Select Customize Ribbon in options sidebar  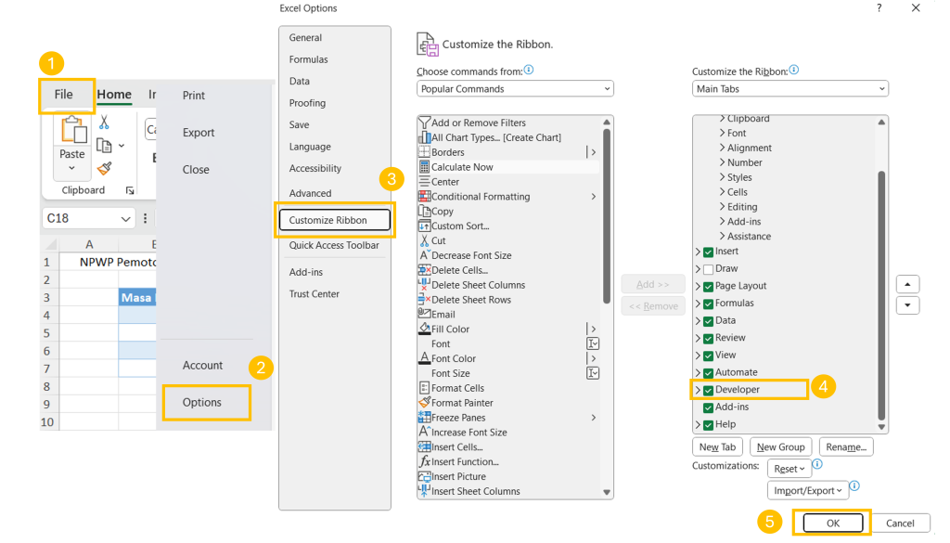[x=334, y=220]
